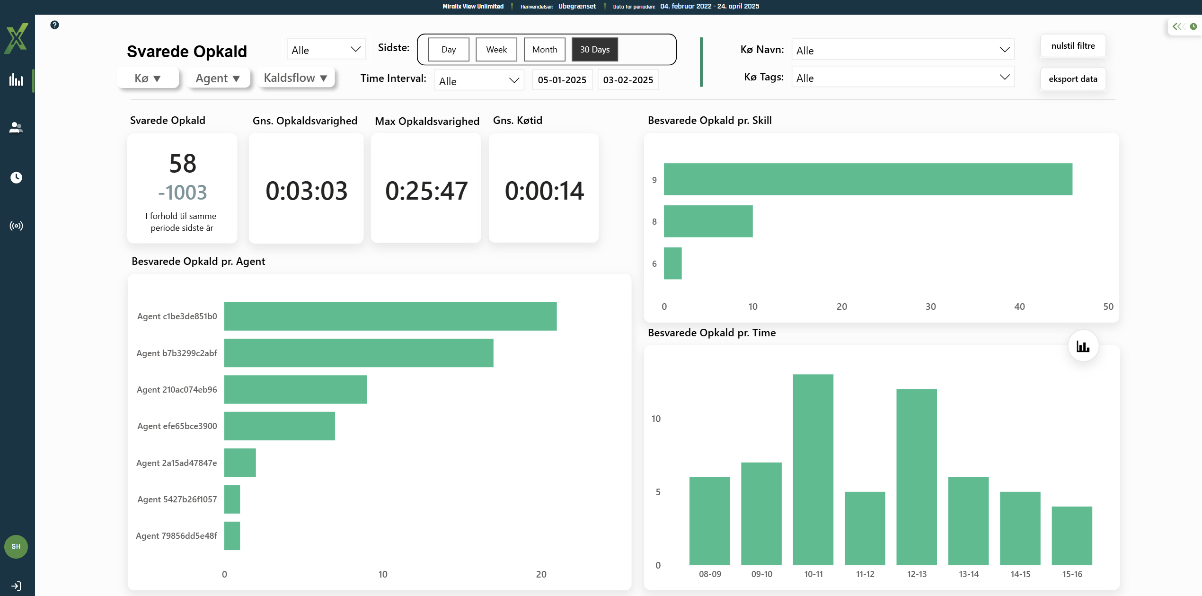Click the logout arrow icon
Image resolution: width=1202 pixels, height=596 pixels.
[x=16, y=586]
